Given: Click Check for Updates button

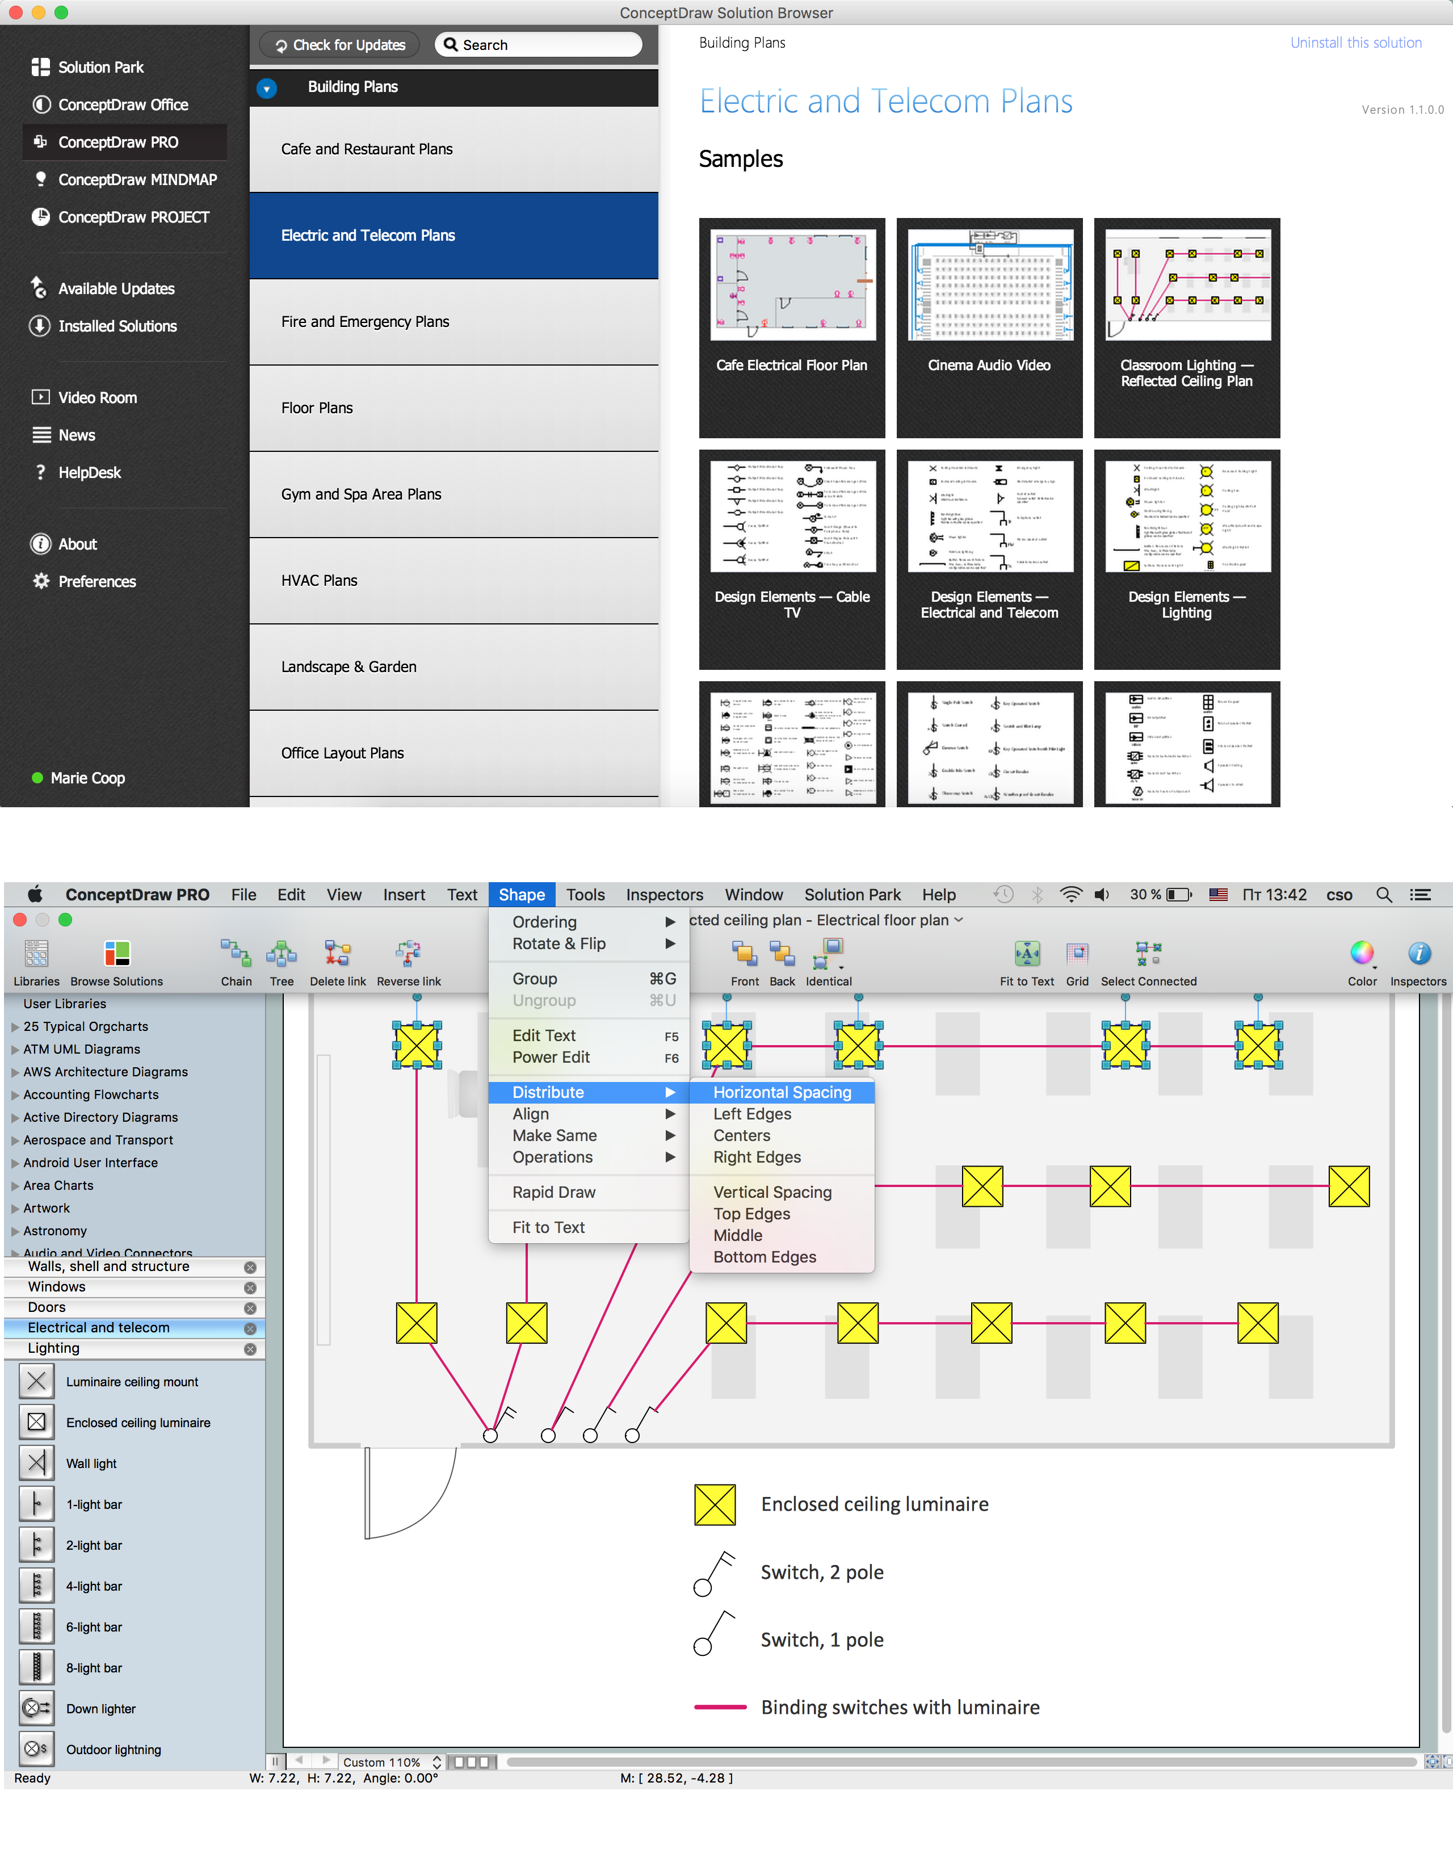Looking at the screenshot, I should 338,44.
